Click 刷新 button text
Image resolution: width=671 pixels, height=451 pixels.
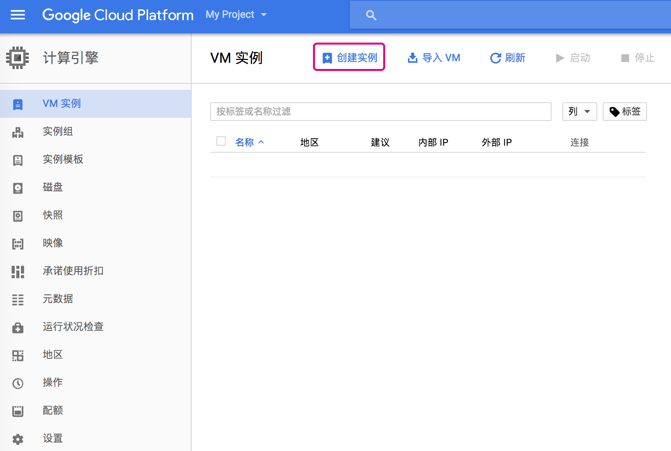pos(515,58)
